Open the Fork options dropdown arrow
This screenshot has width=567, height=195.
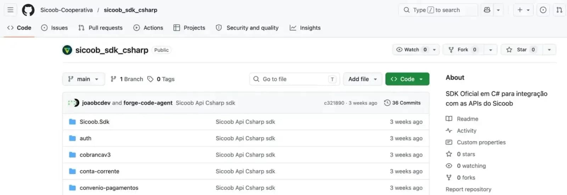[491, 50]
